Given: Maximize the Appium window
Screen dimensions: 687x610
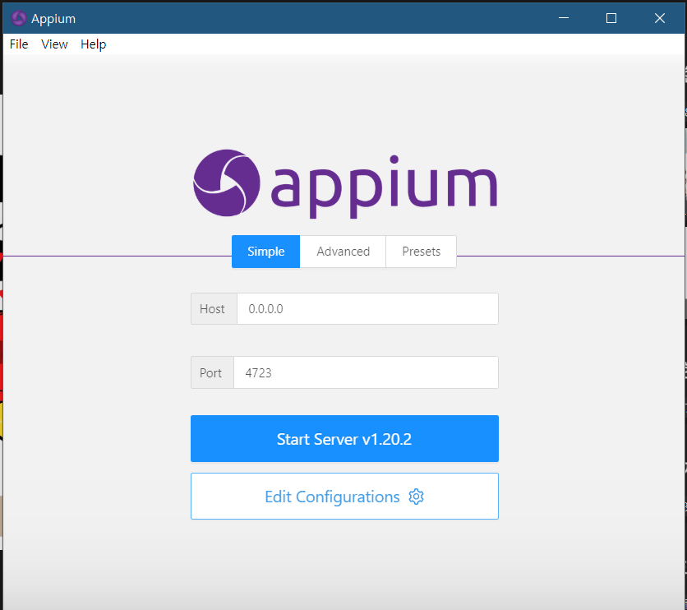Looking at the screenshot, I should tap(611, 18).
